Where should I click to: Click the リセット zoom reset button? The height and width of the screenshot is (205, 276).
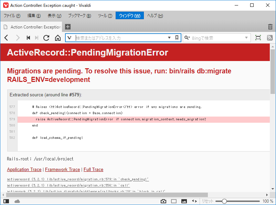click(x=208, y=201)
